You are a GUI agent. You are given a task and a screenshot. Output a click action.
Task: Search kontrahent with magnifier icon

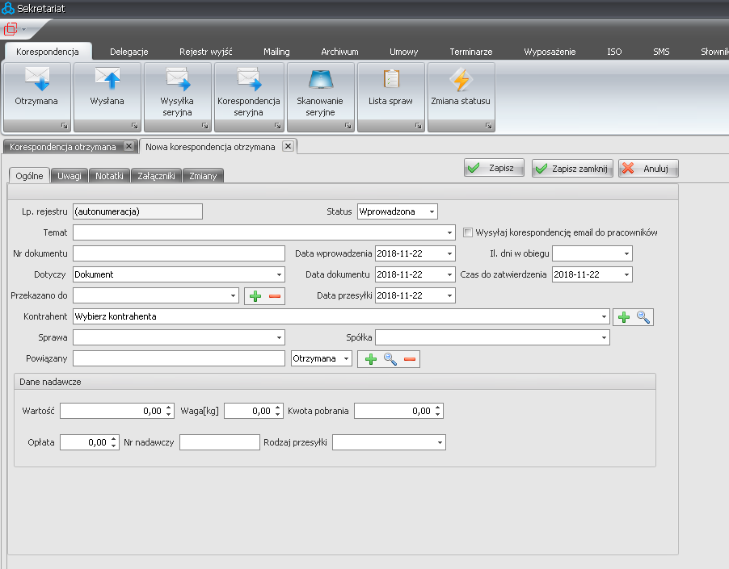[643, 317]
